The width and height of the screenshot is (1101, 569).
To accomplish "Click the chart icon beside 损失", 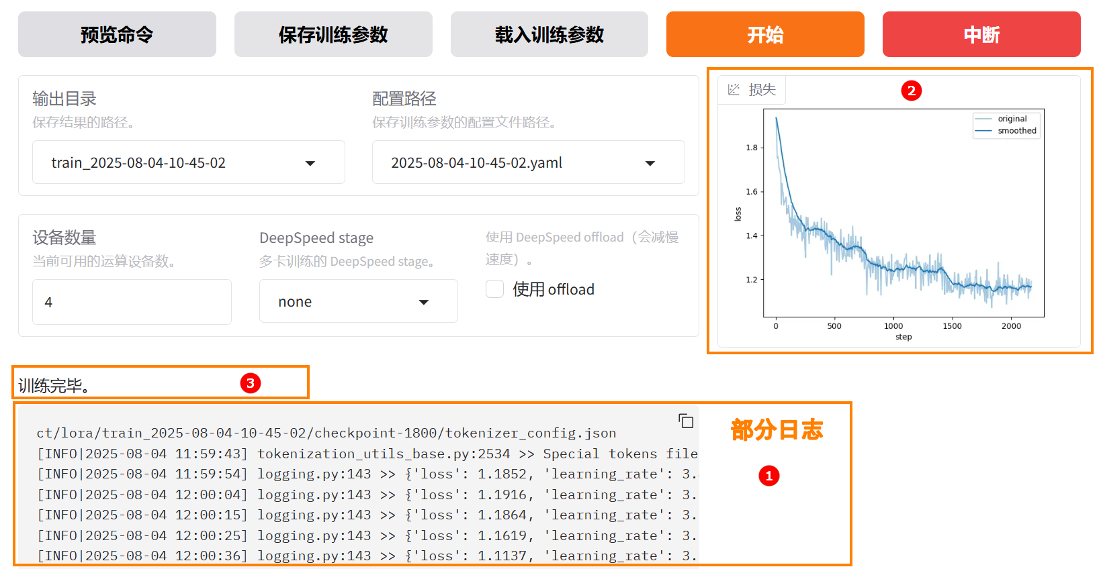I will pos(734,89).
